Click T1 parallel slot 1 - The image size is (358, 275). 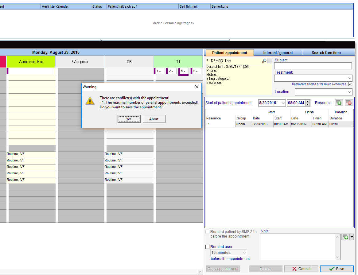[159, 71]
